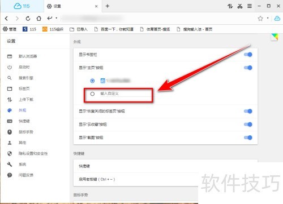Screen dimensions: 283x204
Task: Open the 115 bookmark with S icon
Action: tap(29, 29)
